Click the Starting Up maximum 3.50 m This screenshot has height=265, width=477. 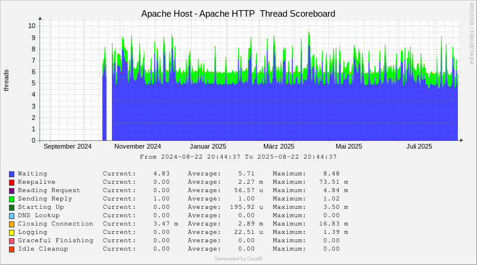click(x=336, y=207)
